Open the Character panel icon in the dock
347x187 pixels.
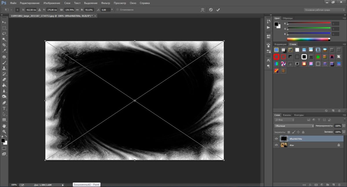pos(268,60)
